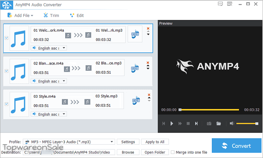Select output name 03 Style.mp3
Screen dimensions: 263x158
(x=106, y=96)
